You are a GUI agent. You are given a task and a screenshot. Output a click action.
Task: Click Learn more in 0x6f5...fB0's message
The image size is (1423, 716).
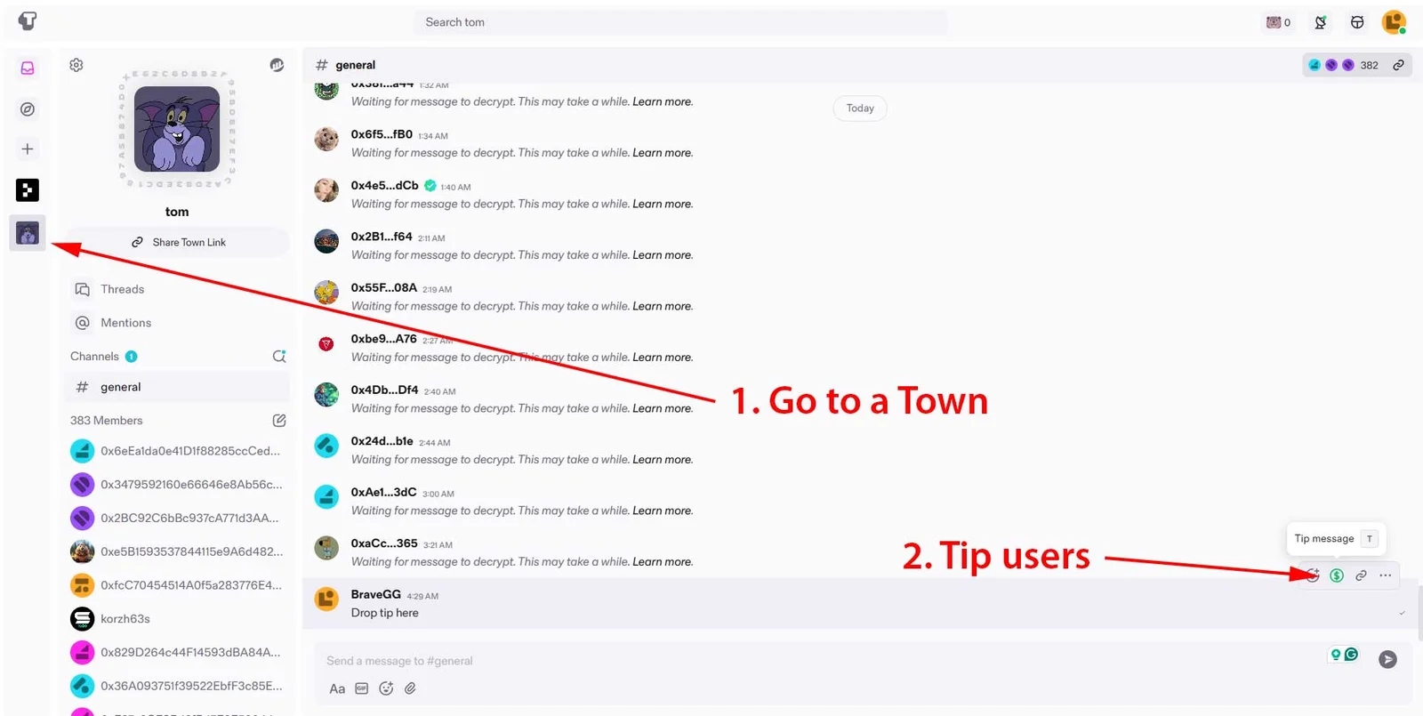[663, 153]
